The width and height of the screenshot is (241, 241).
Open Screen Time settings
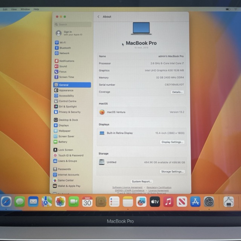click(x=64, y=77)
